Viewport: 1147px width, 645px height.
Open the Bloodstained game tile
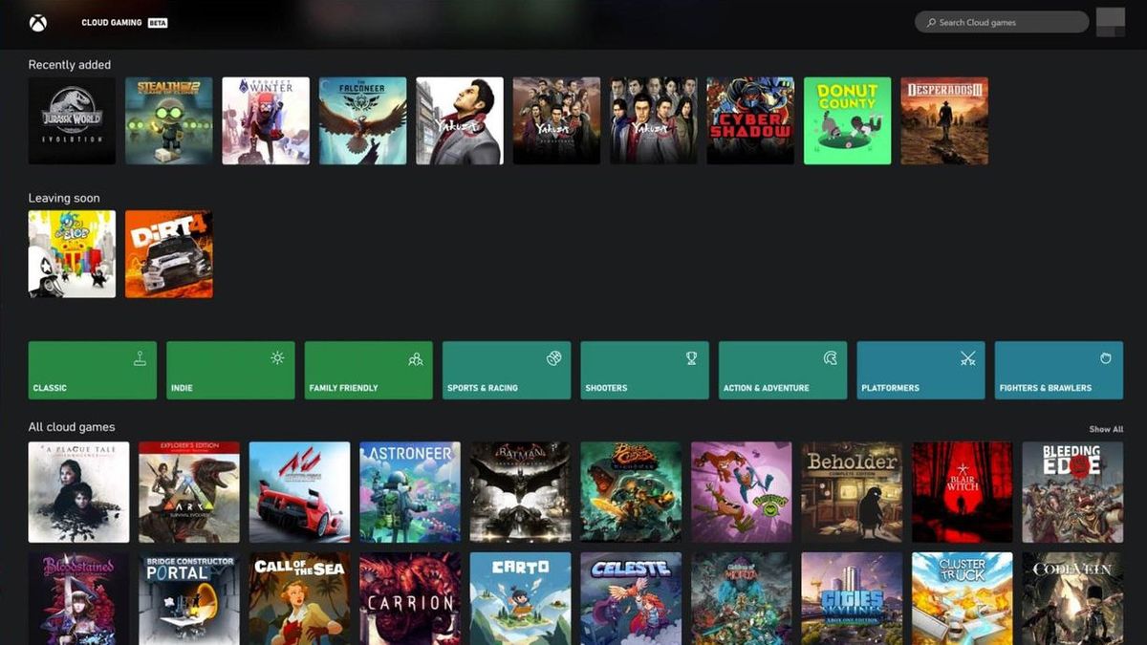point(78,598)
